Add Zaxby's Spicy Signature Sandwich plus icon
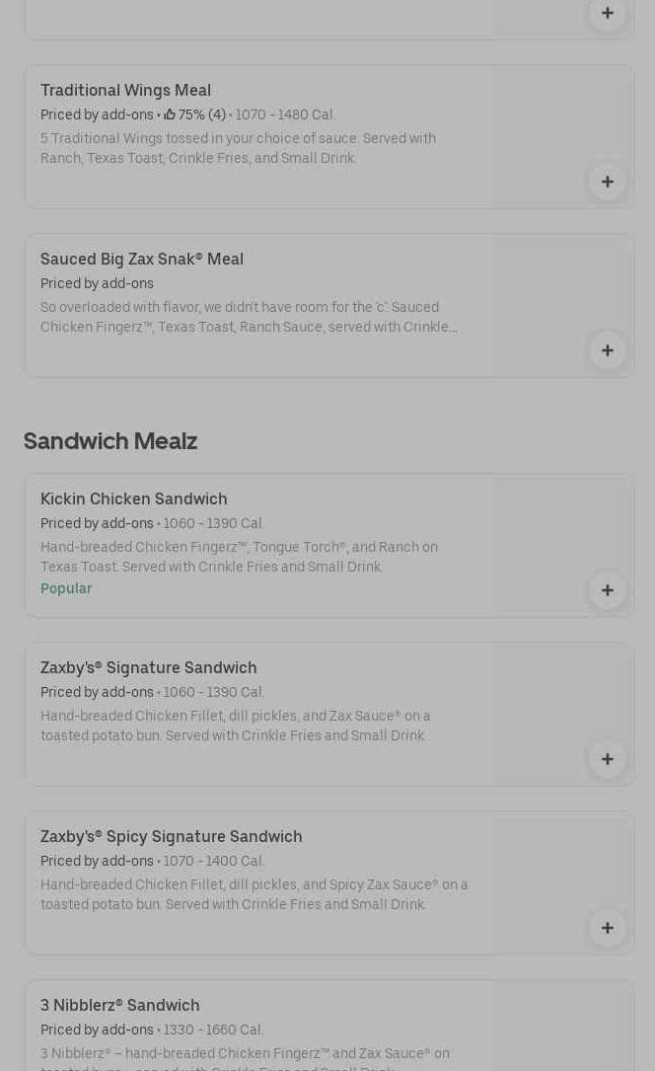Screen dimensions: 655x1071 tap(607, 928)
